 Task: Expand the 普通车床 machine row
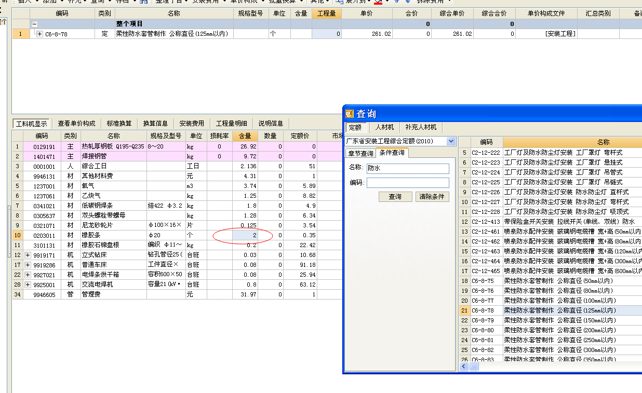point(28,265)
